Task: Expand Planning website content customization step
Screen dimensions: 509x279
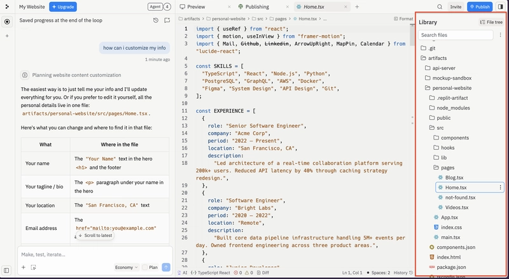Action: (x=76, y=75)
